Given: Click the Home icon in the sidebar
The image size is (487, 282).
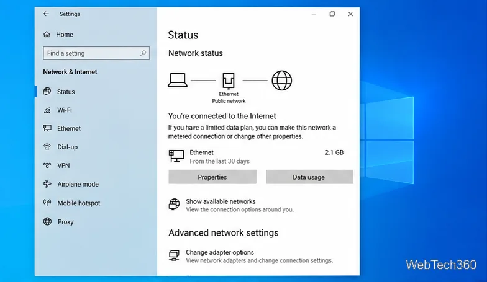Looking at the screenshot, I should click(47, 35).
